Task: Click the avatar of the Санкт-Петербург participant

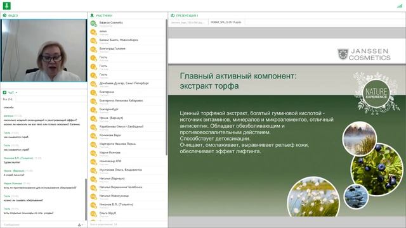Action: click(x=93, y=84)
